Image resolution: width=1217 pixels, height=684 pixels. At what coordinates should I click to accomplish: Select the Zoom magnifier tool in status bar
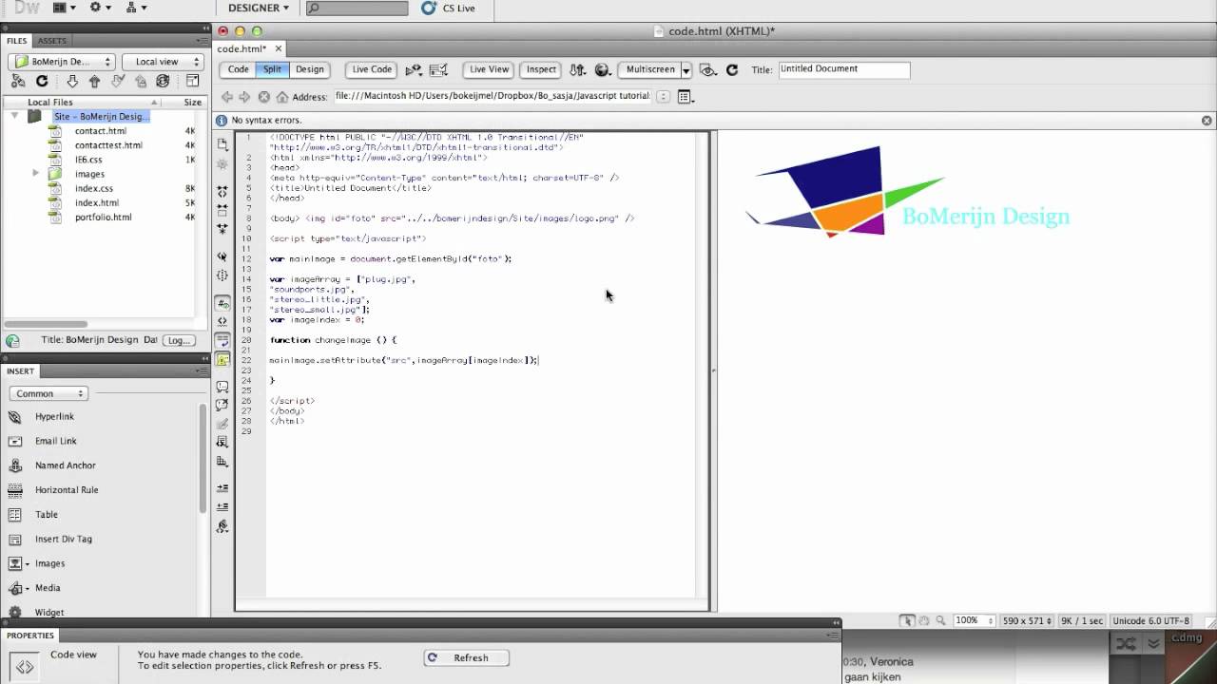pos(940,620)
